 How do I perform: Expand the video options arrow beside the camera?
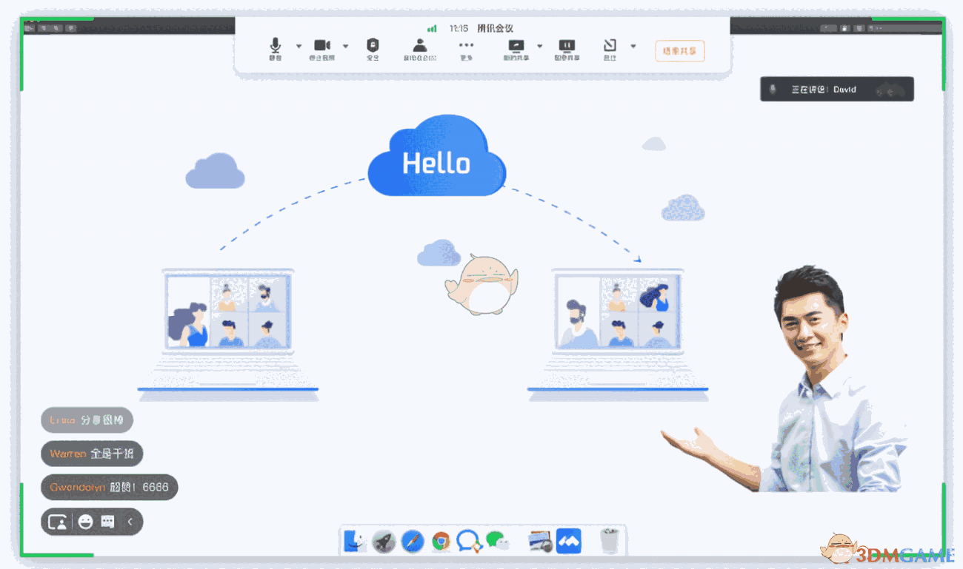pyautogui.click(x=345, y=46)
